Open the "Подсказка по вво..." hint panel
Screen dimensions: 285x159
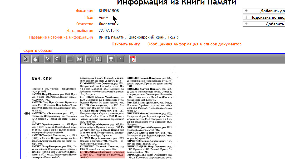[264, 17]
